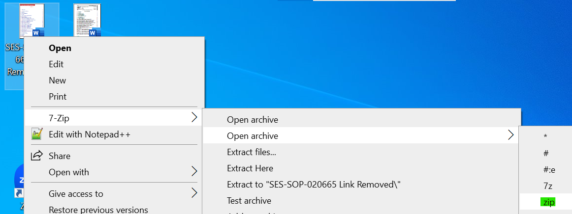This screenshot has height=214, width=572.
Task: Select Edit from the context menu
Action: (56, 64)
